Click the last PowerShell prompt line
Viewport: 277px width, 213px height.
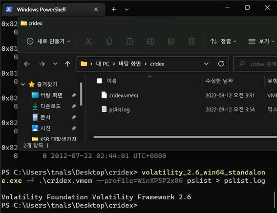pos(69,205)
